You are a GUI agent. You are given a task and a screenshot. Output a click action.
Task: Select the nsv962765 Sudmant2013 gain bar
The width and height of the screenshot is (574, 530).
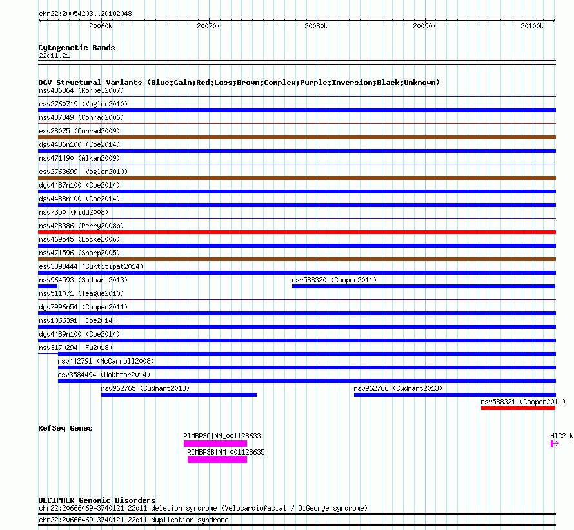click(179, 395)
